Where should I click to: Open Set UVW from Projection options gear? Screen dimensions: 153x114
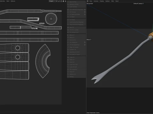click(x=85, y=9)
